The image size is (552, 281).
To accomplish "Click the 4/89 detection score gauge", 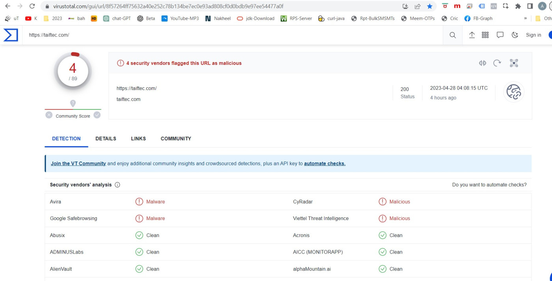I will click(73, 72).
